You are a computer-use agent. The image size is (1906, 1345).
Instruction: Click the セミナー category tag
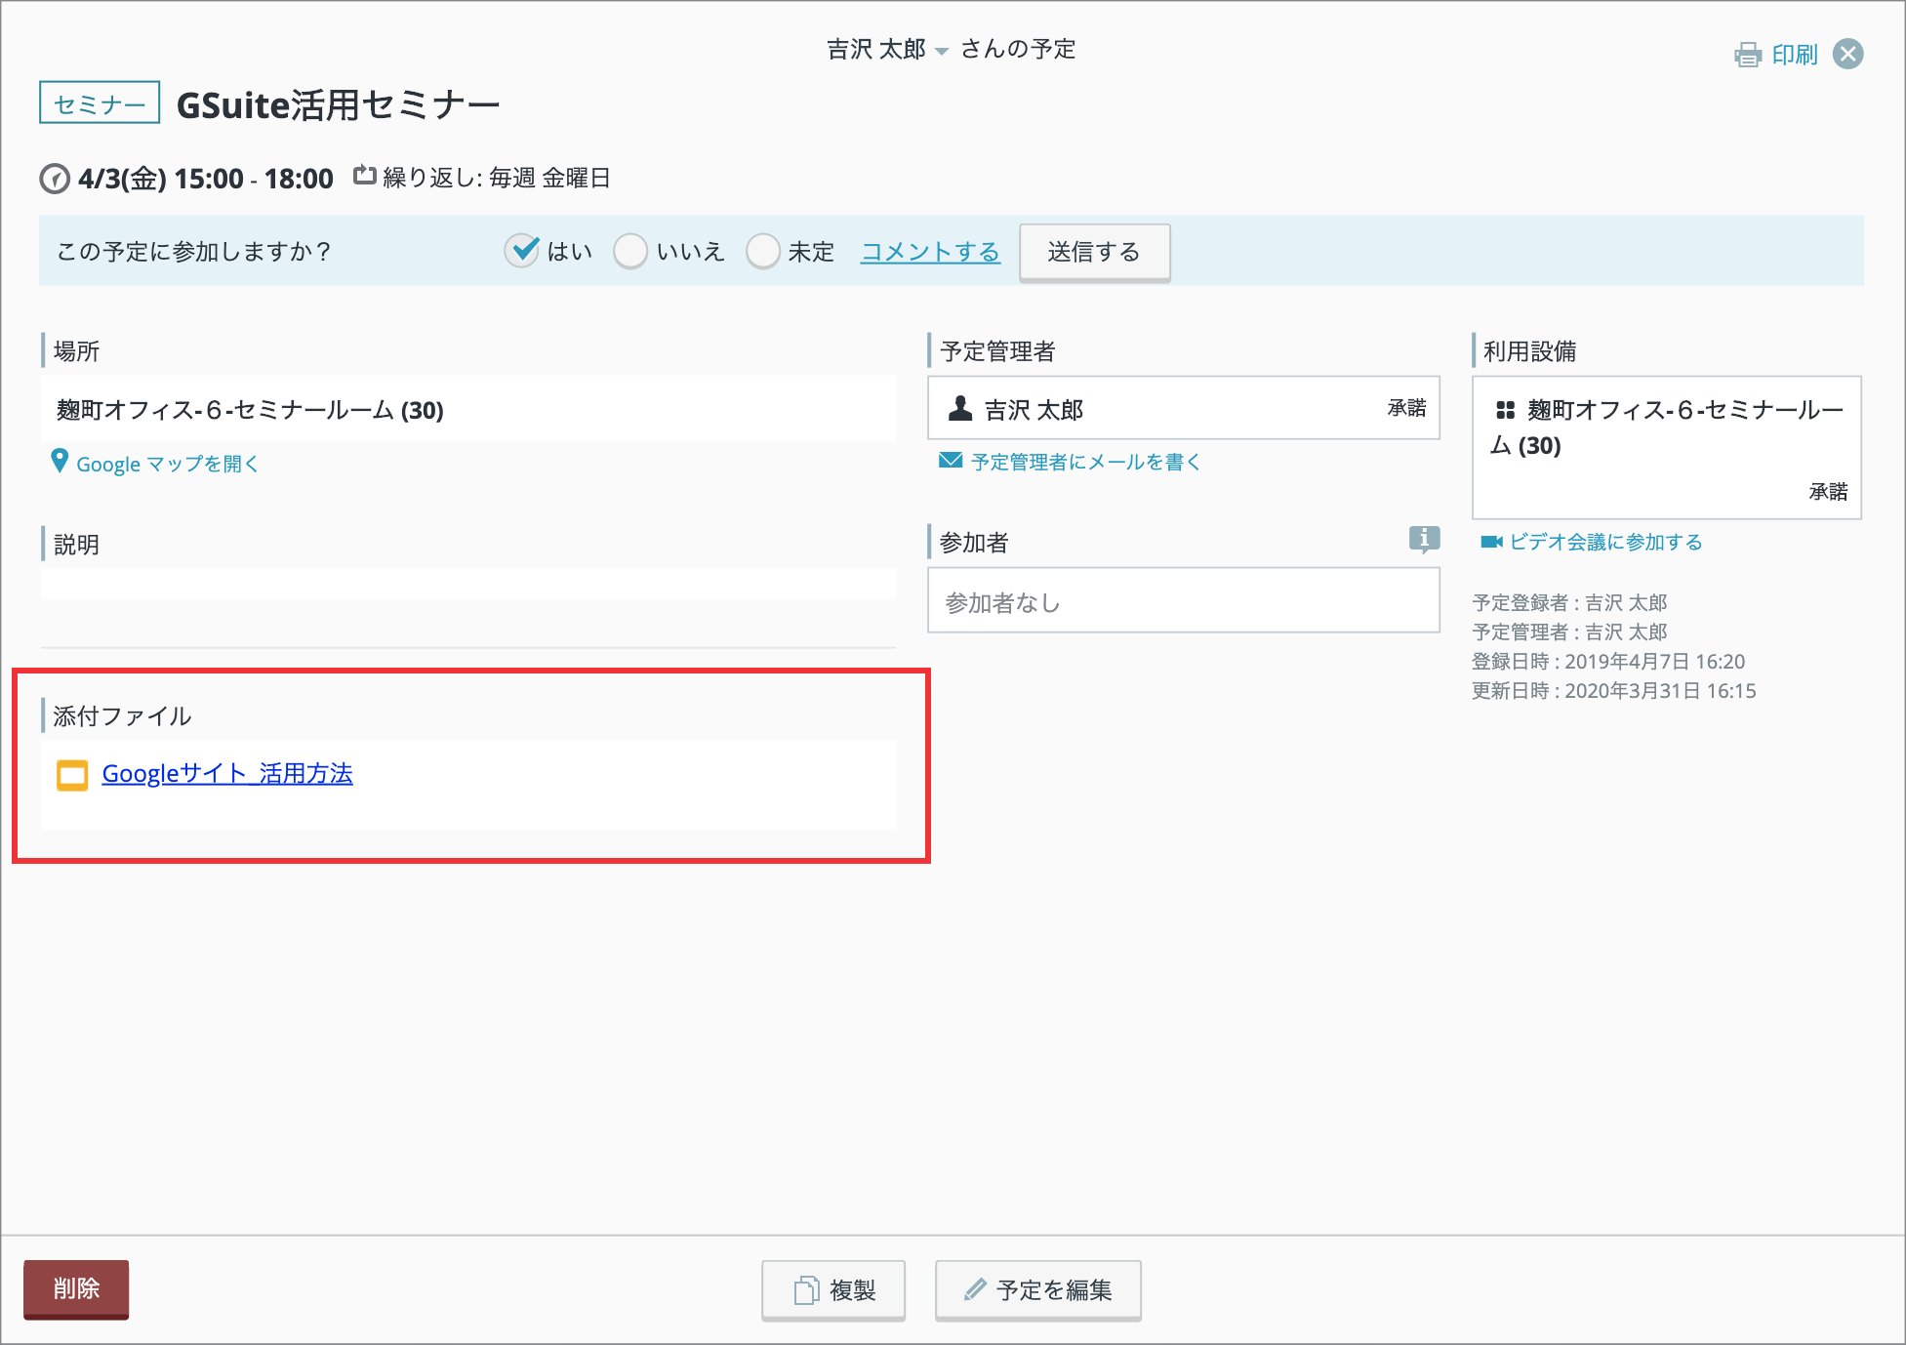pyautogui.click(x=100, y=103)
